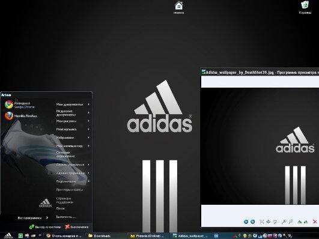Click the Выключение shutdown button

point(77,227)
